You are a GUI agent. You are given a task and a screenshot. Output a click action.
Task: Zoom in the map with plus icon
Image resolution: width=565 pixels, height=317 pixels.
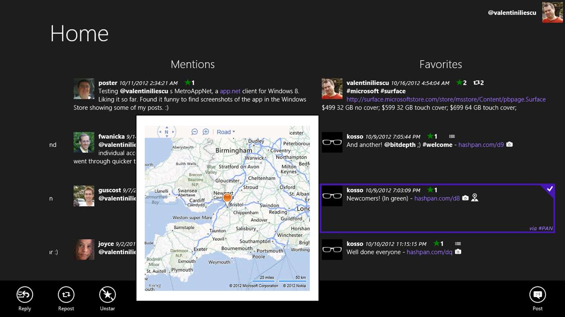(206, 132)
